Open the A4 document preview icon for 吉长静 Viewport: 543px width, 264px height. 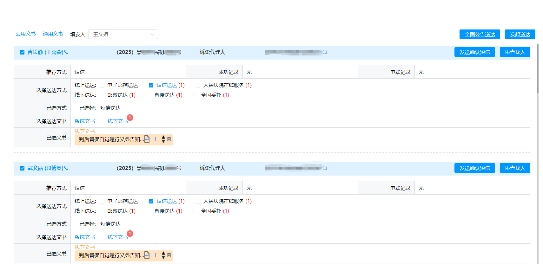[147, 139]
